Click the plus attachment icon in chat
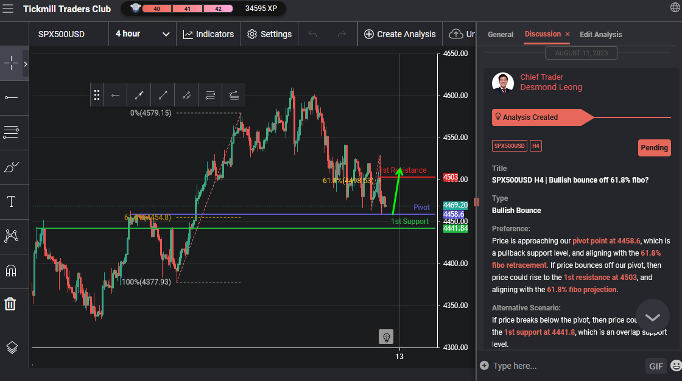Viewport: 682px width, 381px height. pyautogui.click(x=484, y=365)
